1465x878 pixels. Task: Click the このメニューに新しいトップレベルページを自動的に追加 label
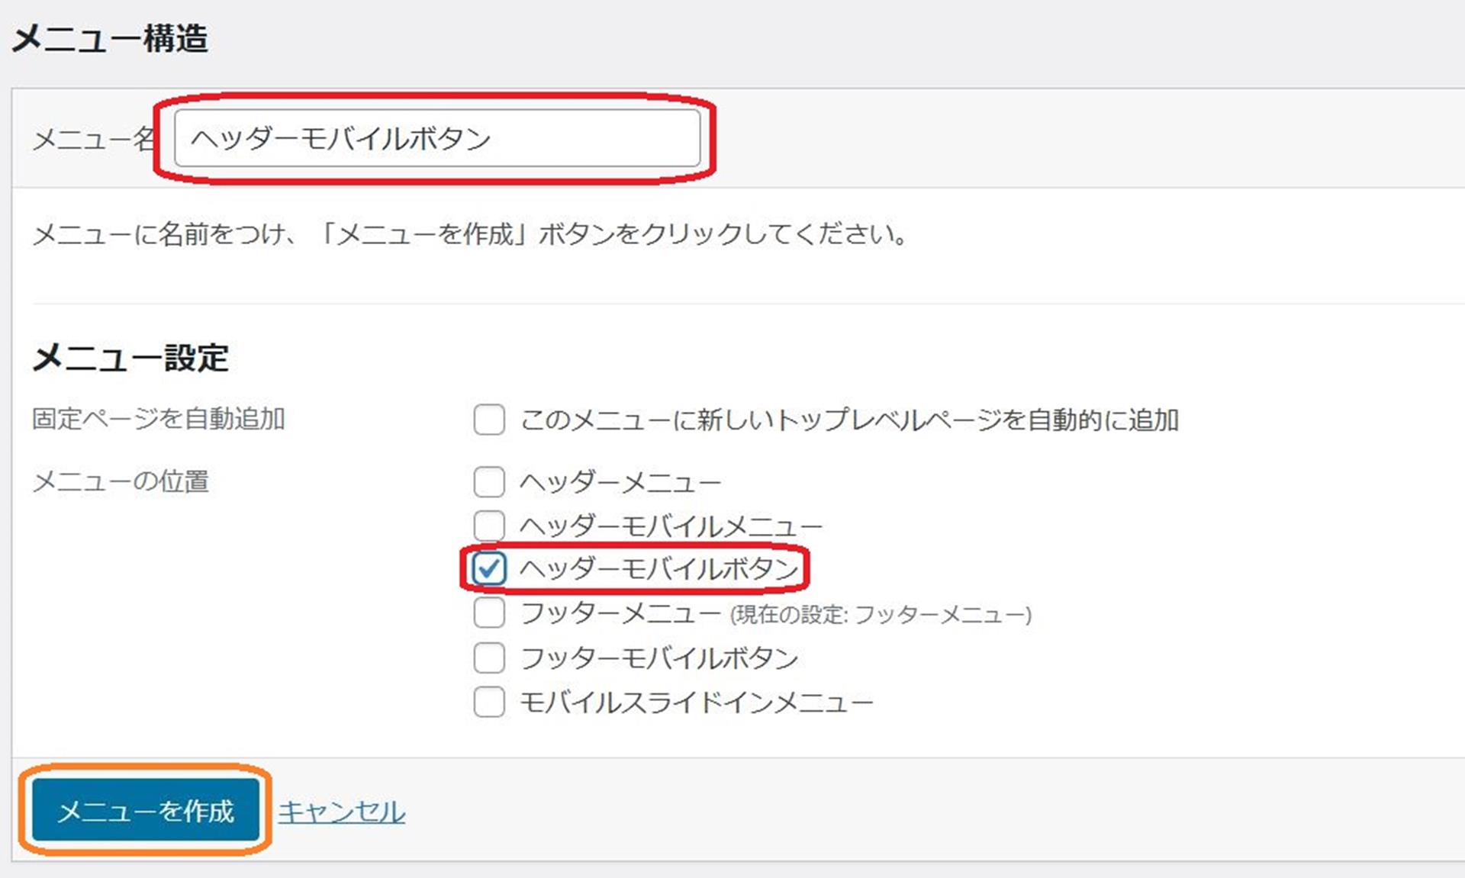(x=849, y=420)
